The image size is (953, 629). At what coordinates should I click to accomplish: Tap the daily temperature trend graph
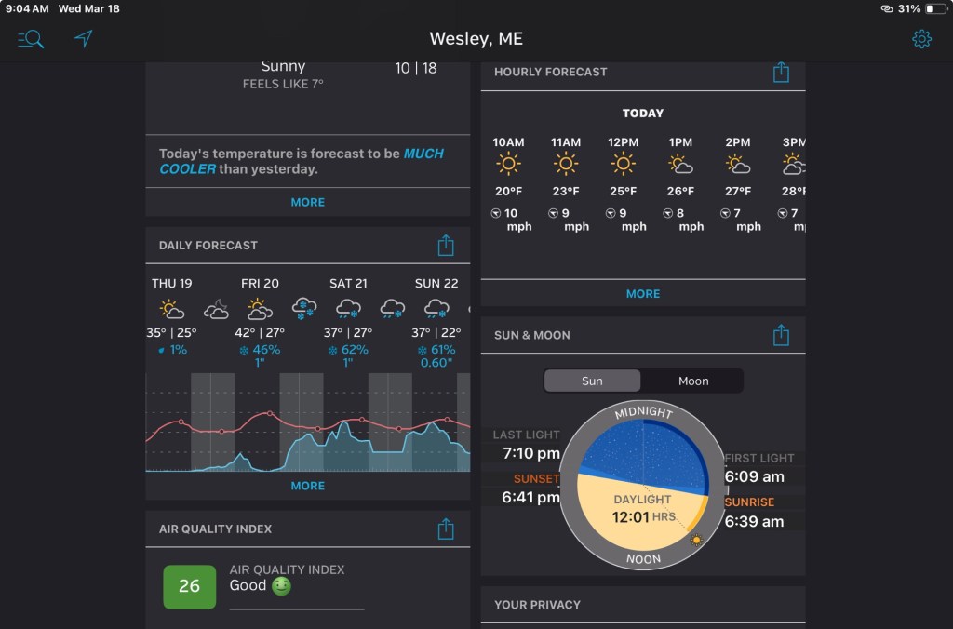click(307, 423)
